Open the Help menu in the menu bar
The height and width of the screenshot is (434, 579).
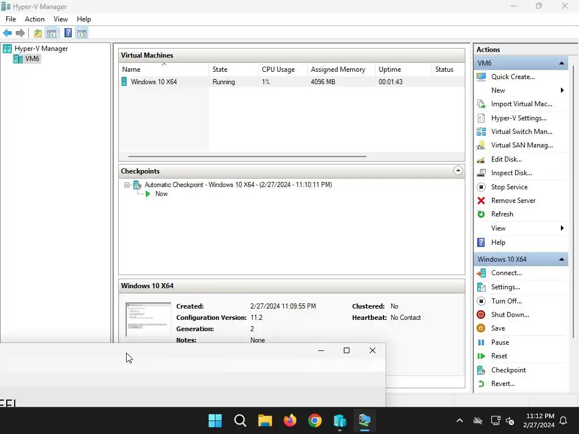[x=84, y=19]
